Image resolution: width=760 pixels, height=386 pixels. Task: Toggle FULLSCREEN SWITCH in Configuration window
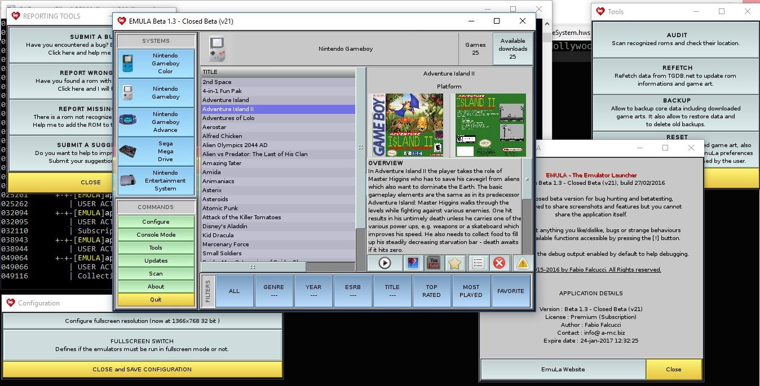pyautogui.click(x=142, y=345)
